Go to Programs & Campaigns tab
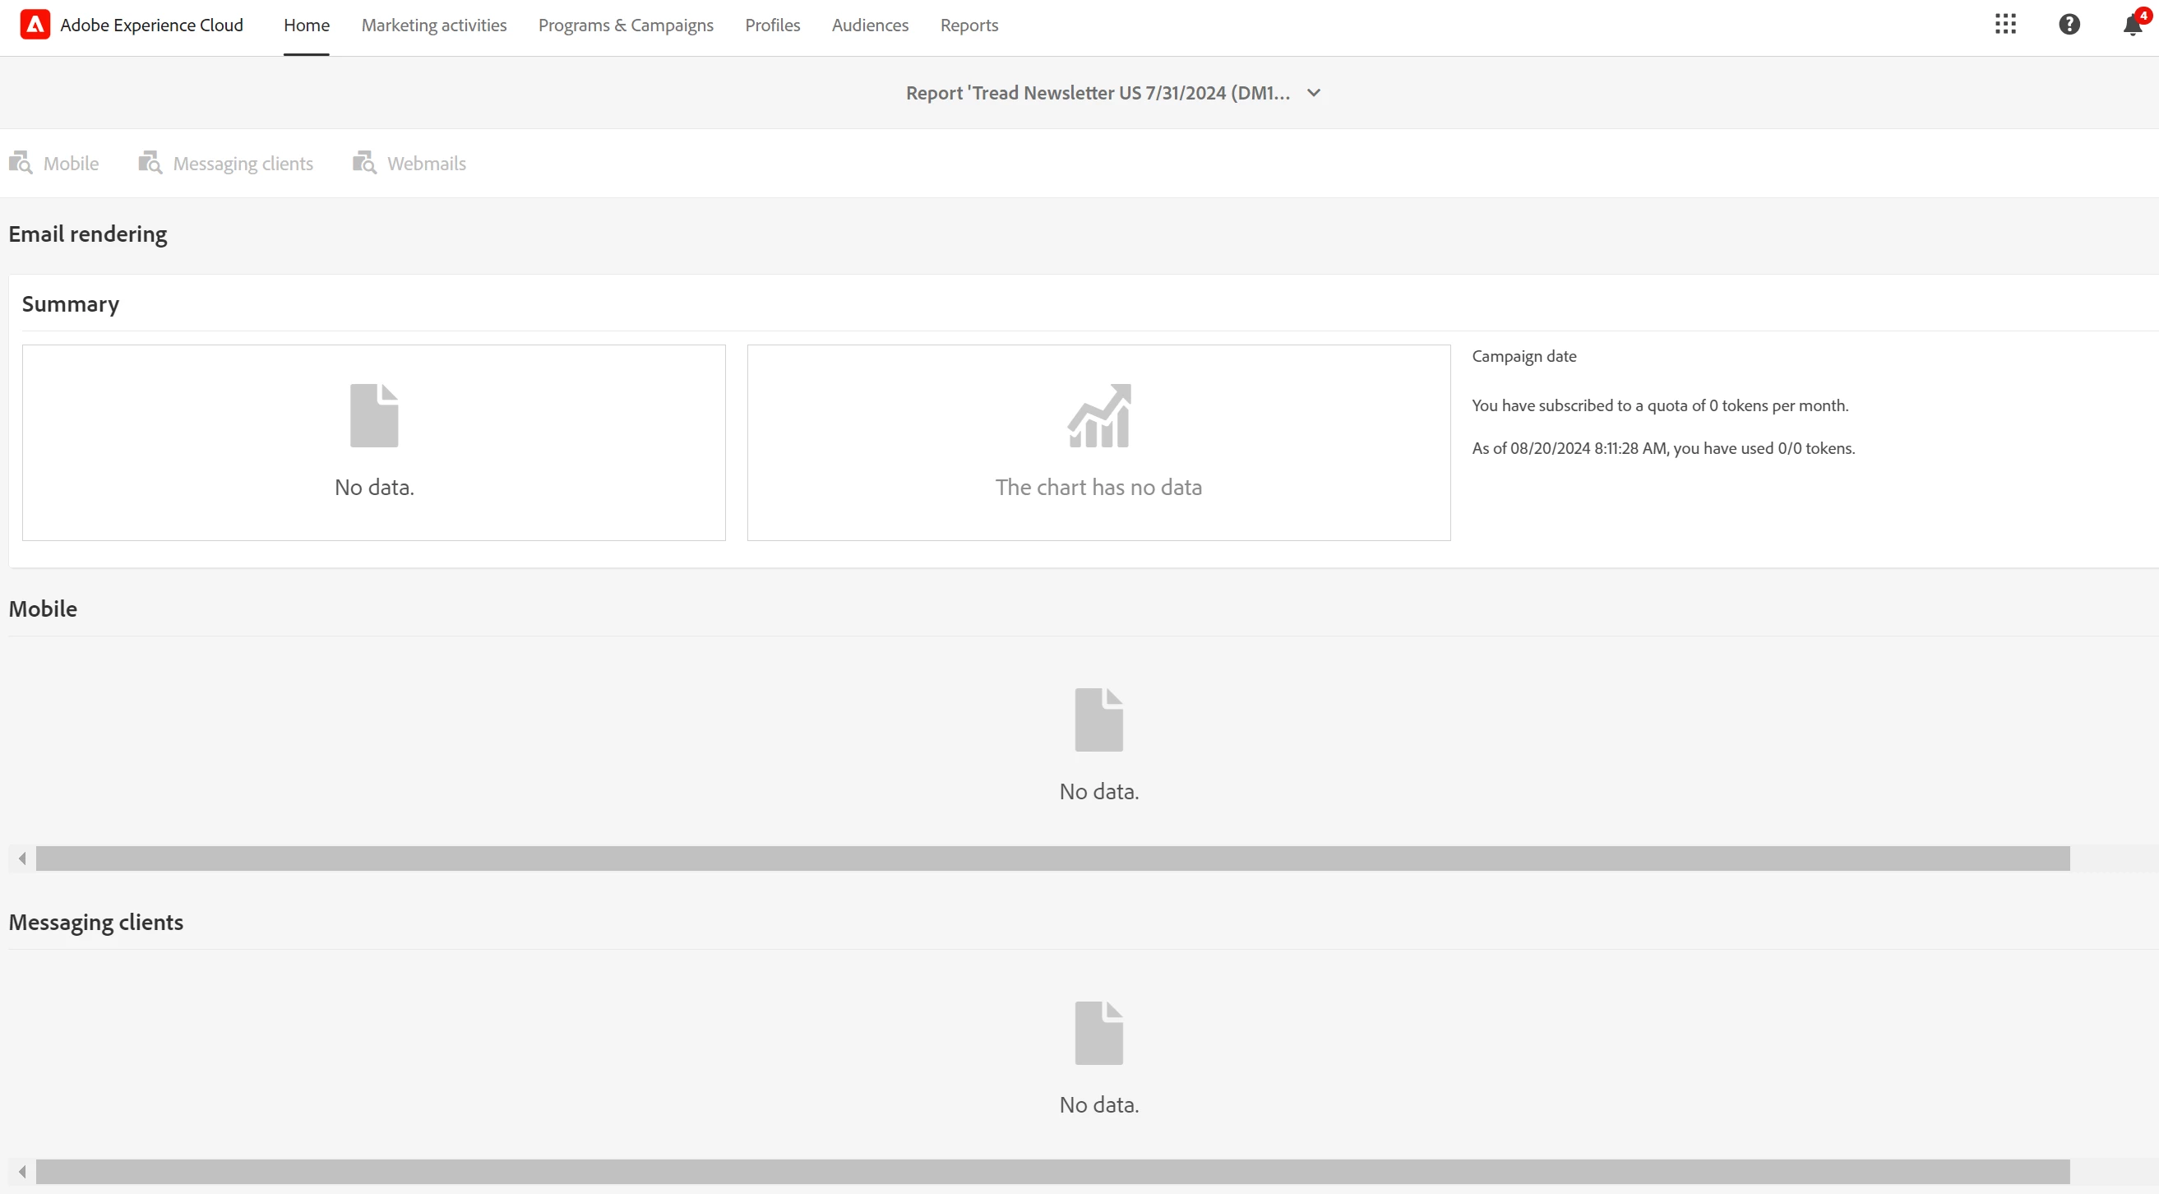The image size is (2159, 1194). (625, 25)
